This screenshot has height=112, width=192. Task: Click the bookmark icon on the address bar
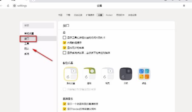coord(184,6)
